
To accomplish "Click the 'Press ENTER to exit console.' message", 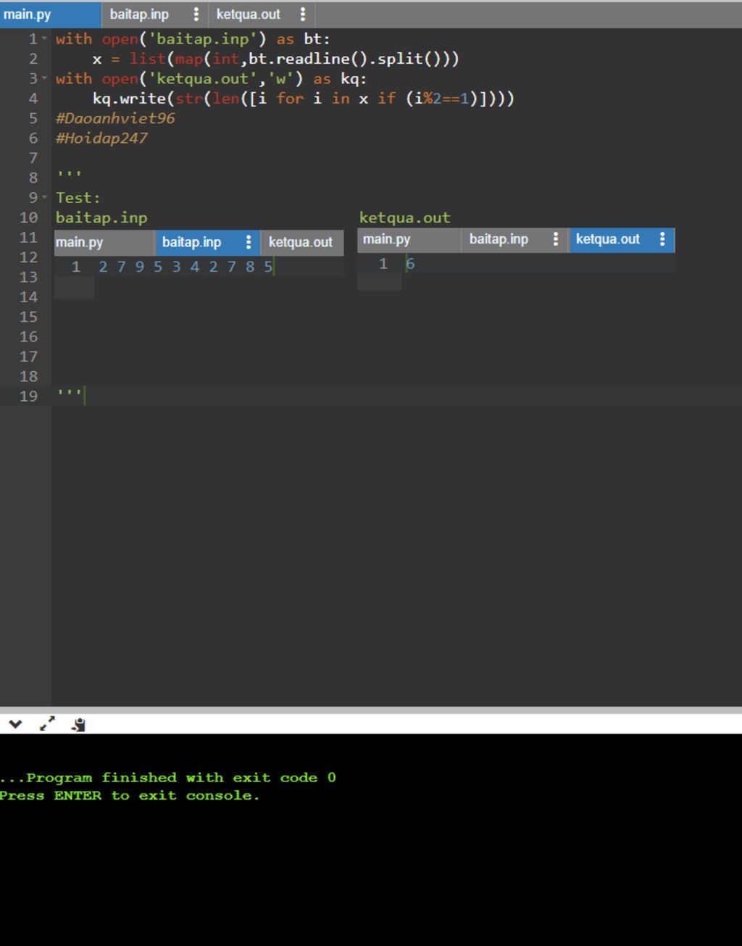I will click(130, 796).
